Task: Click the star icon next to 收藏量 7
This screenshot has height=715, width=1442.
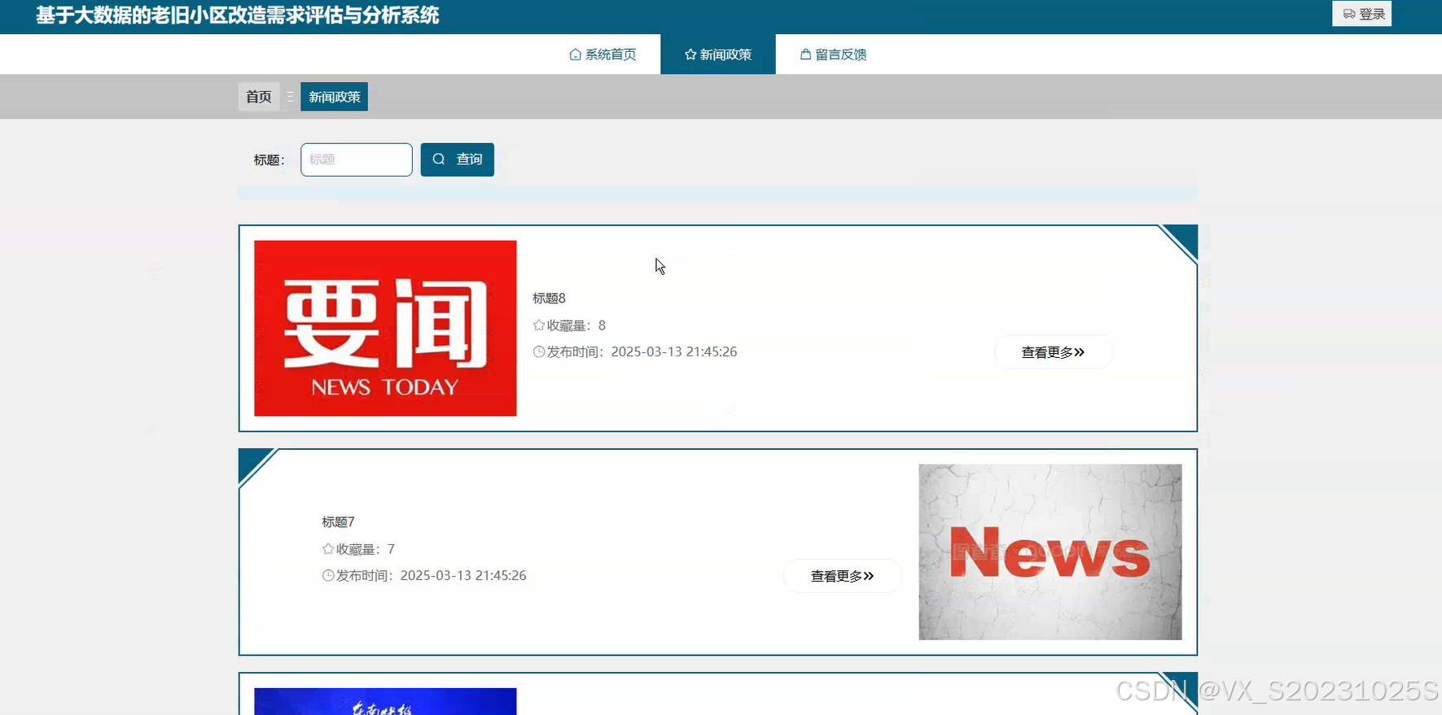Action: (328, 549)
